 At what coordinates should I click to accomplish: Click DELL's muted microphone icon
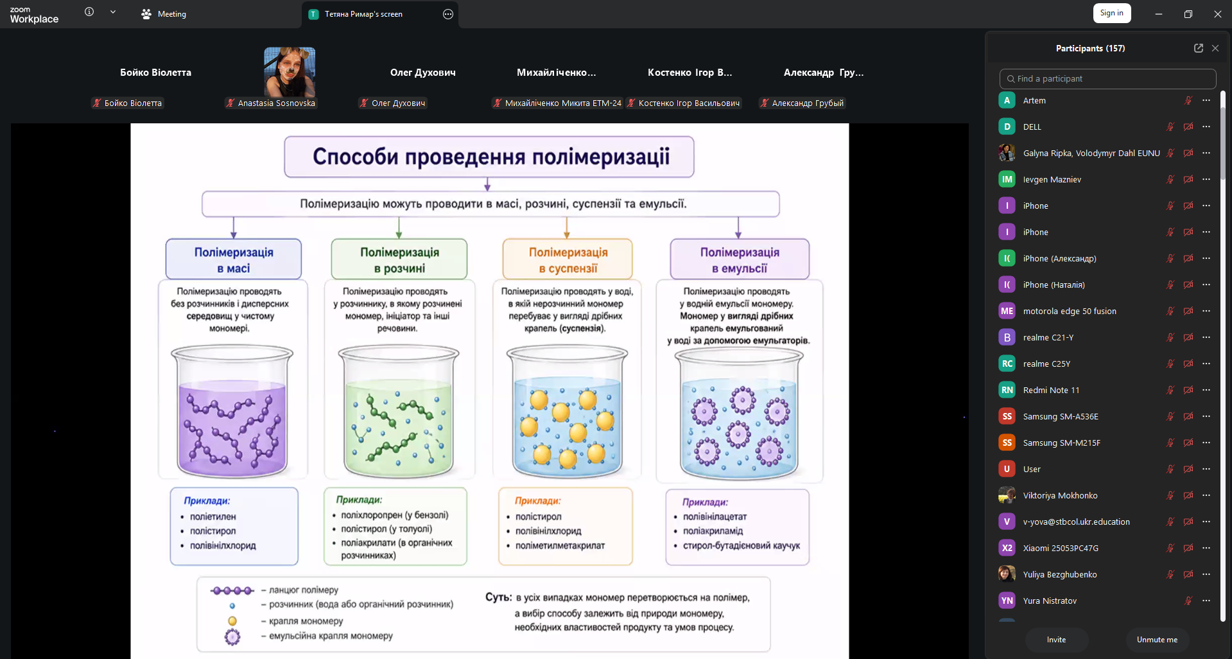pos(1170,127)
